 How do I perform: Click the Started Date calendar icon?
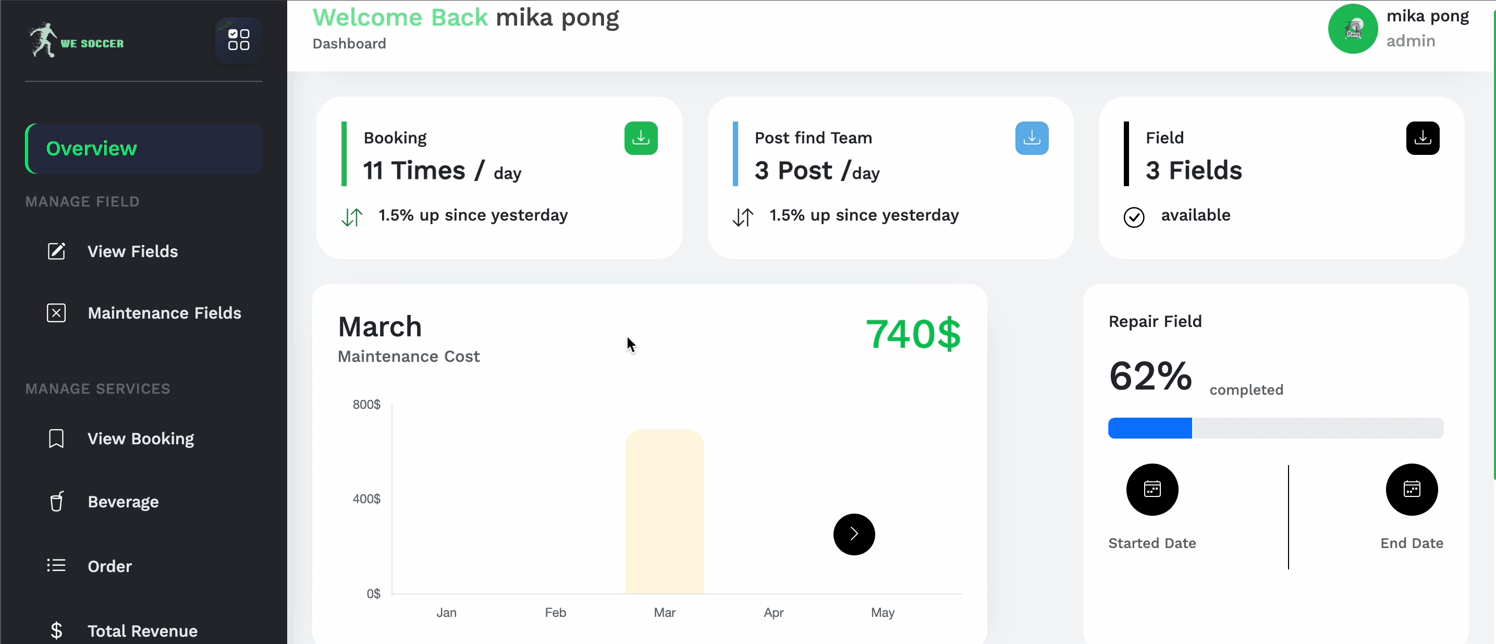point(1151,490)
